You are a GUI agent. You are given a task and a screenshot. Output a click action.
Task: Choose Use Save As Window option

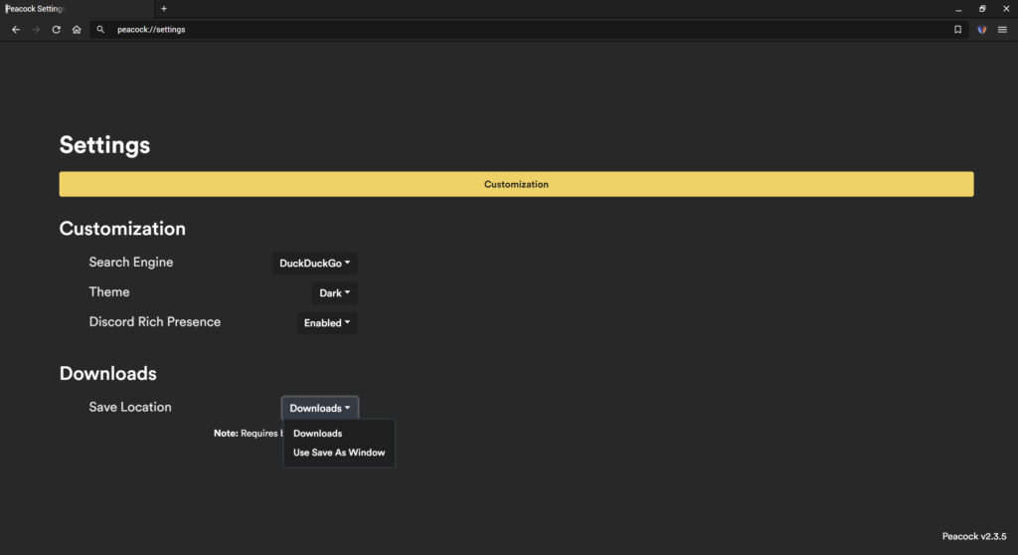pyautogui.click(x=339, y=453)
